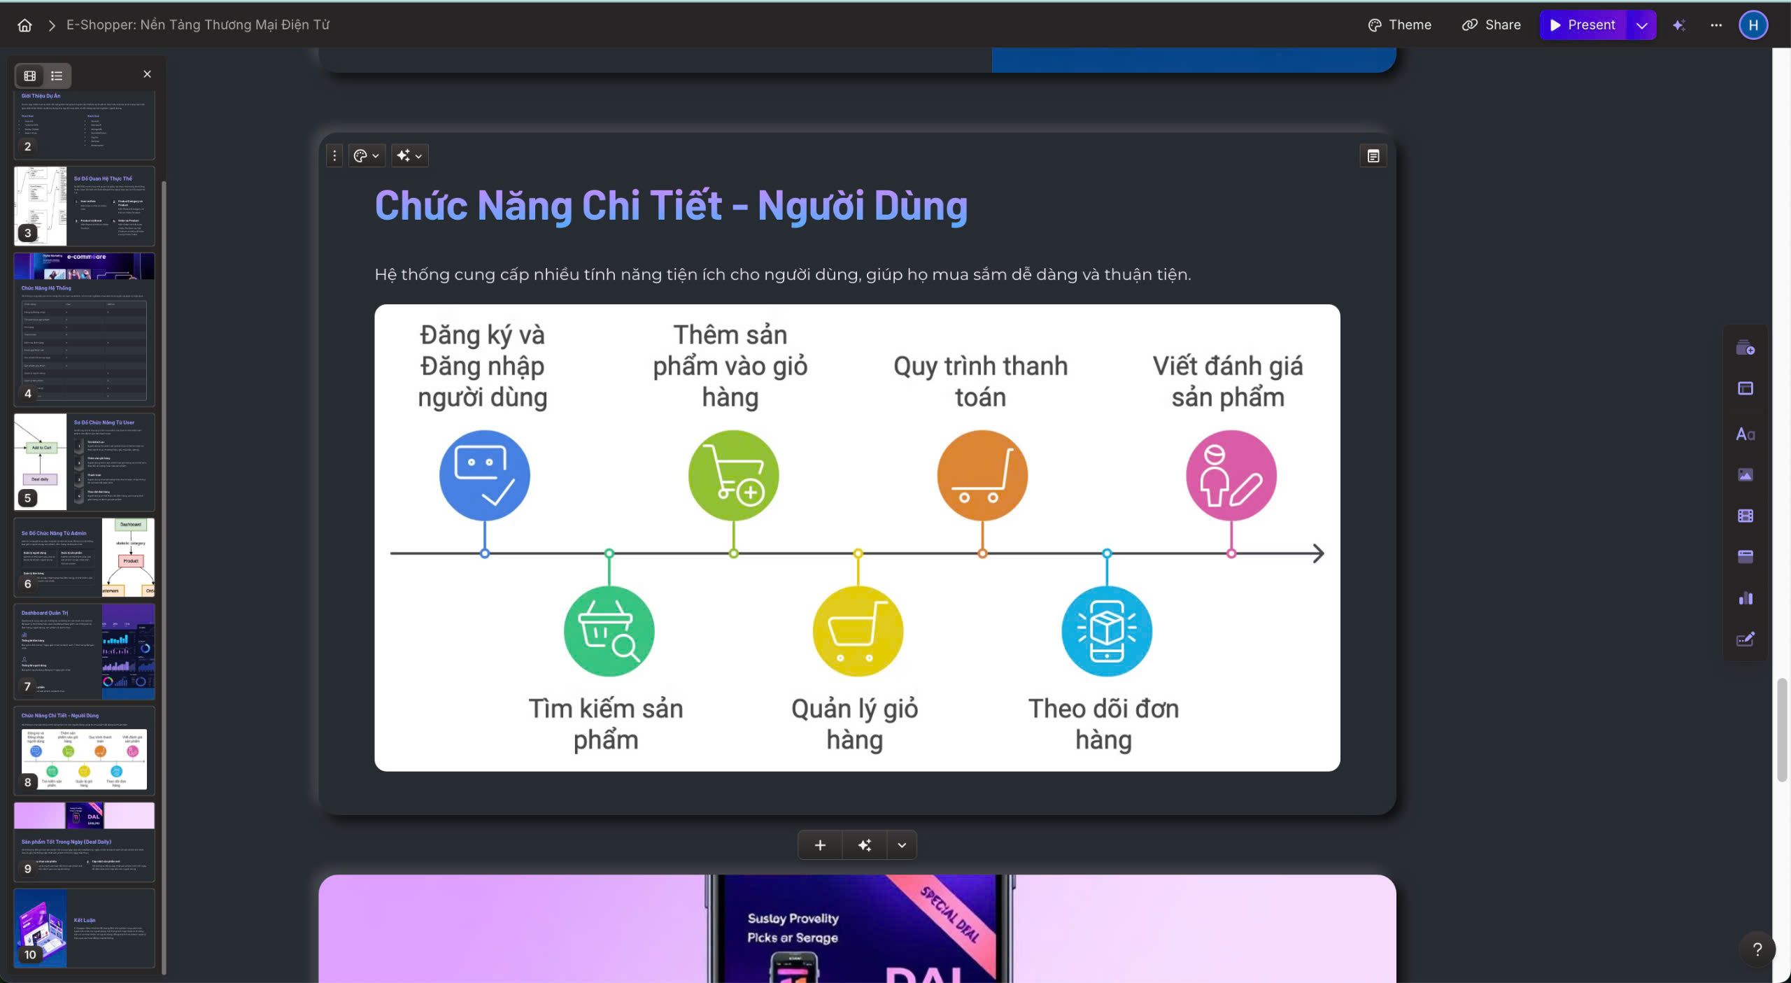
Task: Select slide 9 thumbnail in the sidebar
Action: (x=84, y=840)
